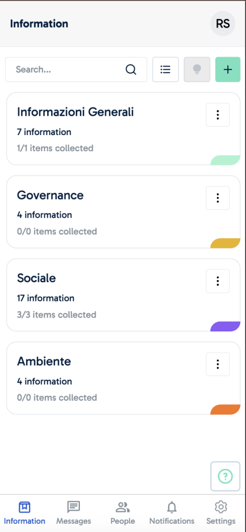Viewport: 246px width, 532px height.
Task: Open three-dot menu on Sociale card
Action: tap(218, 281)
